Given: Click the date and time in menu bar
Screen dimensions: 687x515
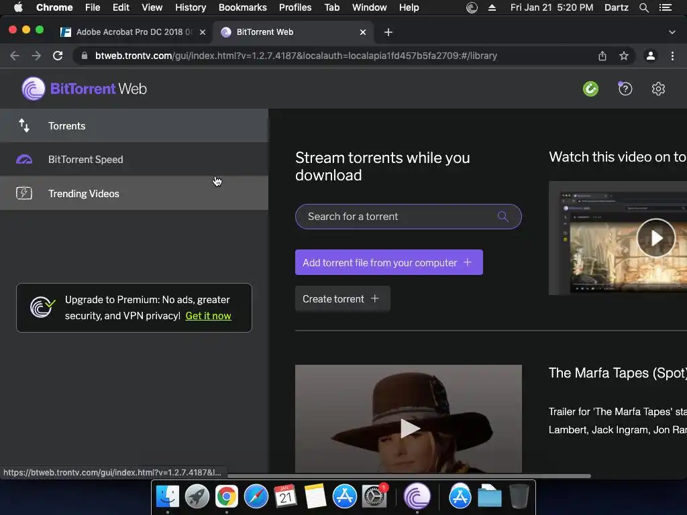Looking at the screenshot, I should pos(551,7).
